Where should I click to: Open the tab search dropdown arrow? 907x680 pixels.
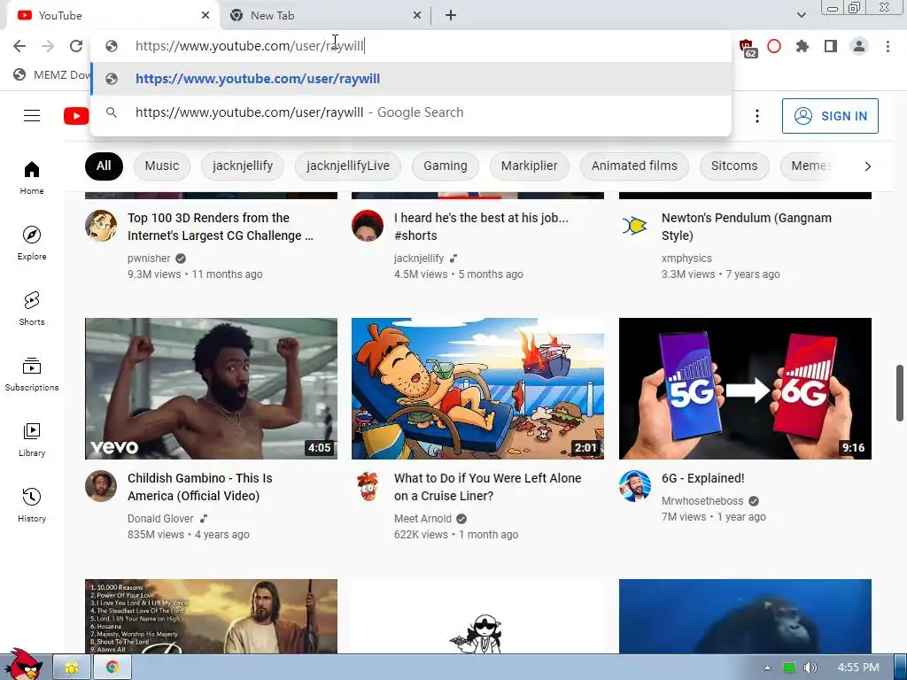coord(801,16)
